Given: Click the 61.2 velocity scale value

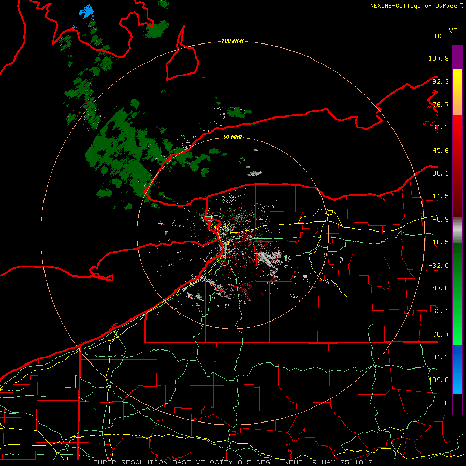Looking at the screenshot, I should tap(441, 127).
